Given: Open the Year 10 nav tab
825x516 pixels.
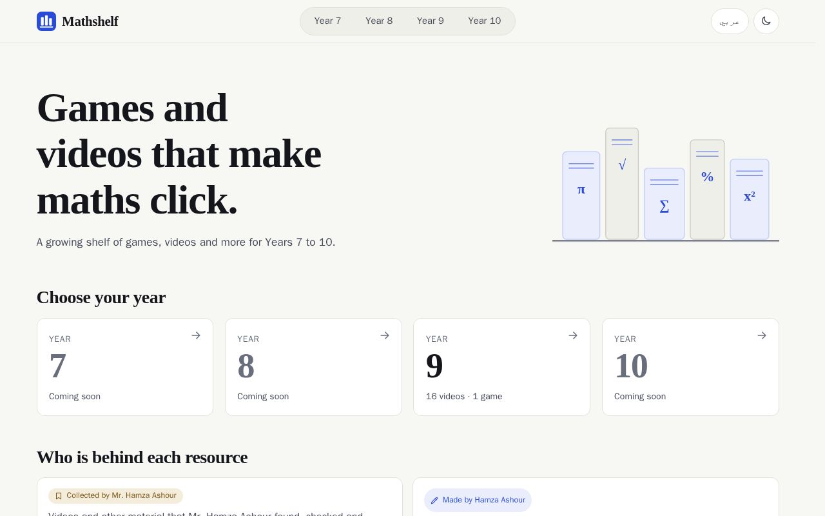Looking at the screenshot, I should pos(484,21).
